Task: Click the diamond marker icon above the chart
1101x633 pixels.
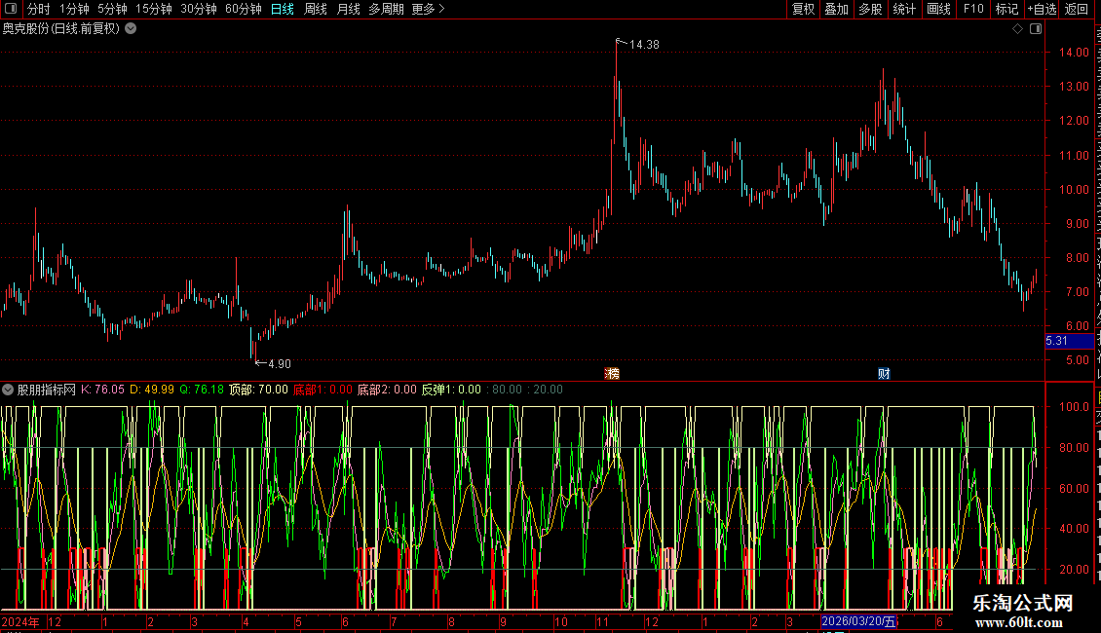Action: click(1017, 29)
